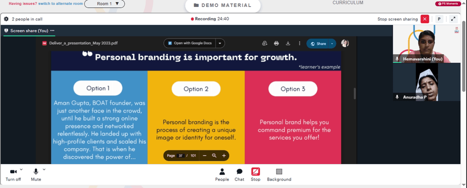Screen dimensions: 467x188
Task: Open camera options chevron
Action: pos(21,169)
